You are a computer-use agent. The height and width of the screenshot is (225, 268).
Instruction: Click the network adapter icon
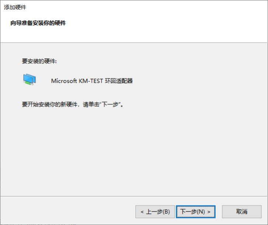tap(29, 80)
